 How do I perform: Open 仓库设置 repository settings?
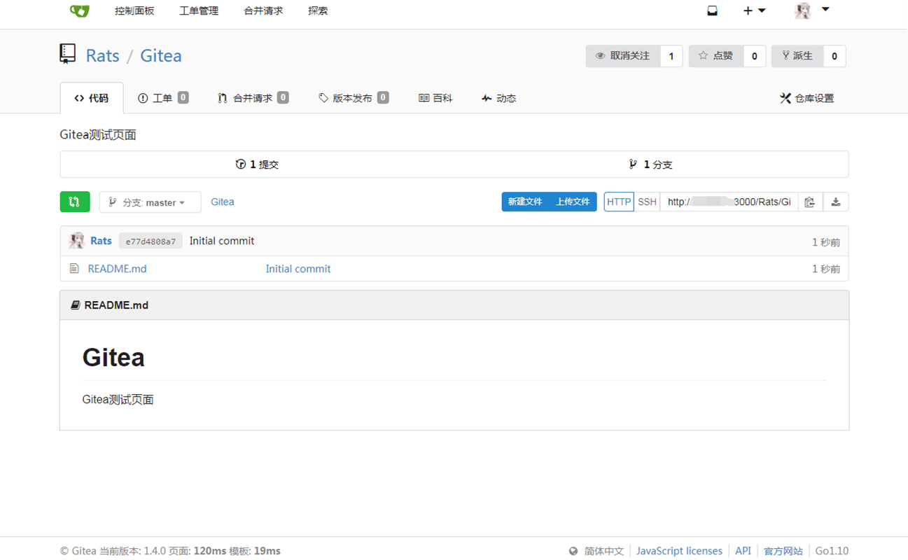coord(807,98)
